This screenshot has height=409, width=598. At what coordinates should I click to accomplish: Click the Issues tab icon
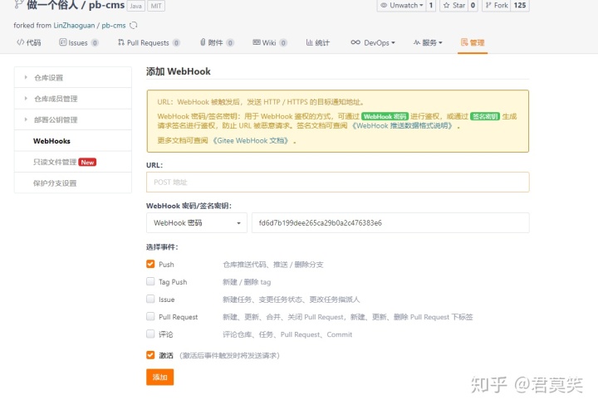[x=63, y=42]
